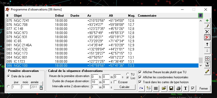
Task: Select row 085 IC 1723
Action: 102,61
